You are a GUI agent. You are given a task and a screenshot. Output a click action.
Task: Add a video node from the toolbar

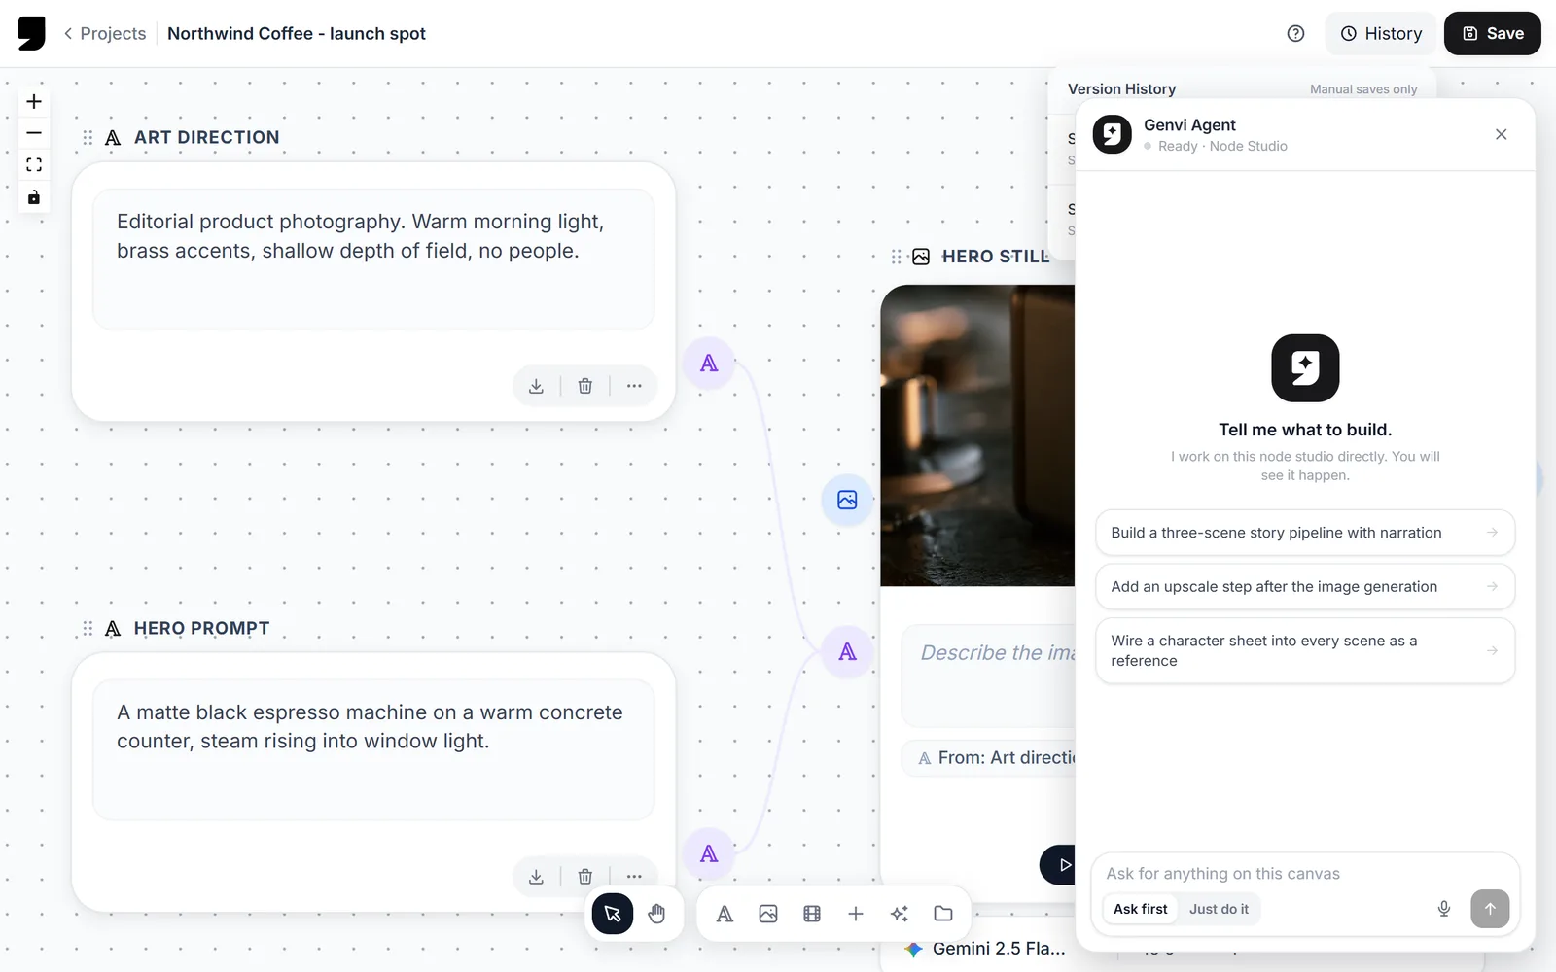(812, 914)
